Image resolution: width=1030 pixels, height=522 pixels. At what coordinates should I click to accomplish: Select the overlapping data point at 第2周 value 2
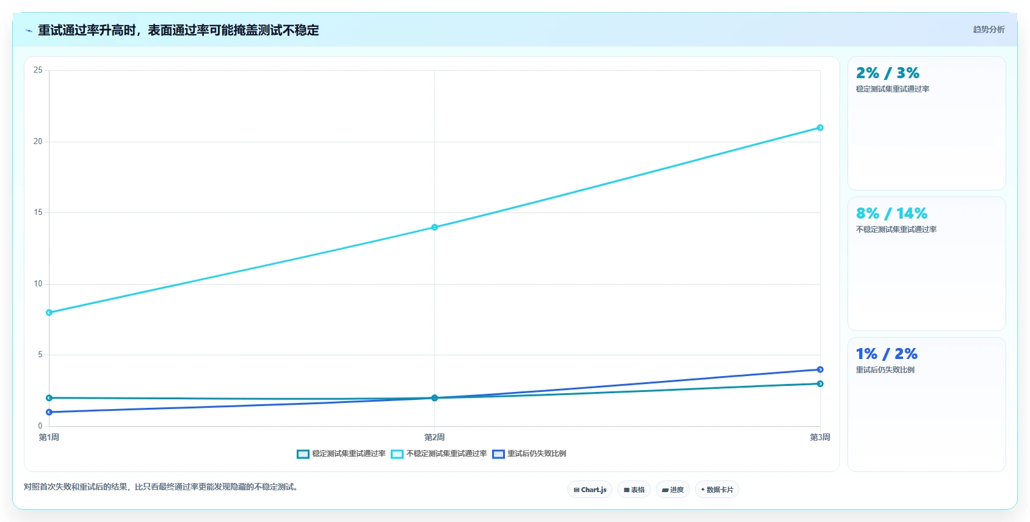(x=435, y=398)
